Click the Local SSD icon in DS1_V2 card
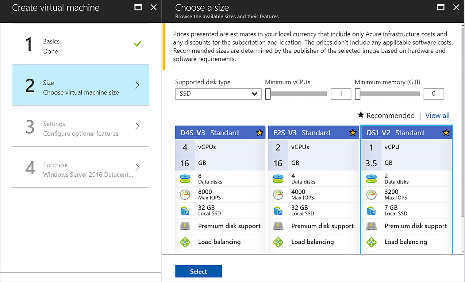This screenshot has width=465, height=282. click(371, 211)
